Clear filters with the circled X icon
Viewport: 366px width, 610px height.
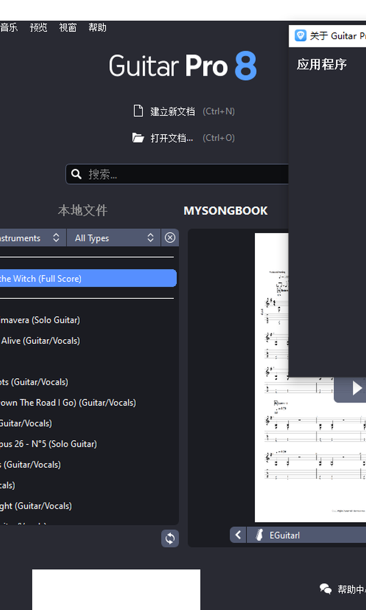click(x=170, y=238)
